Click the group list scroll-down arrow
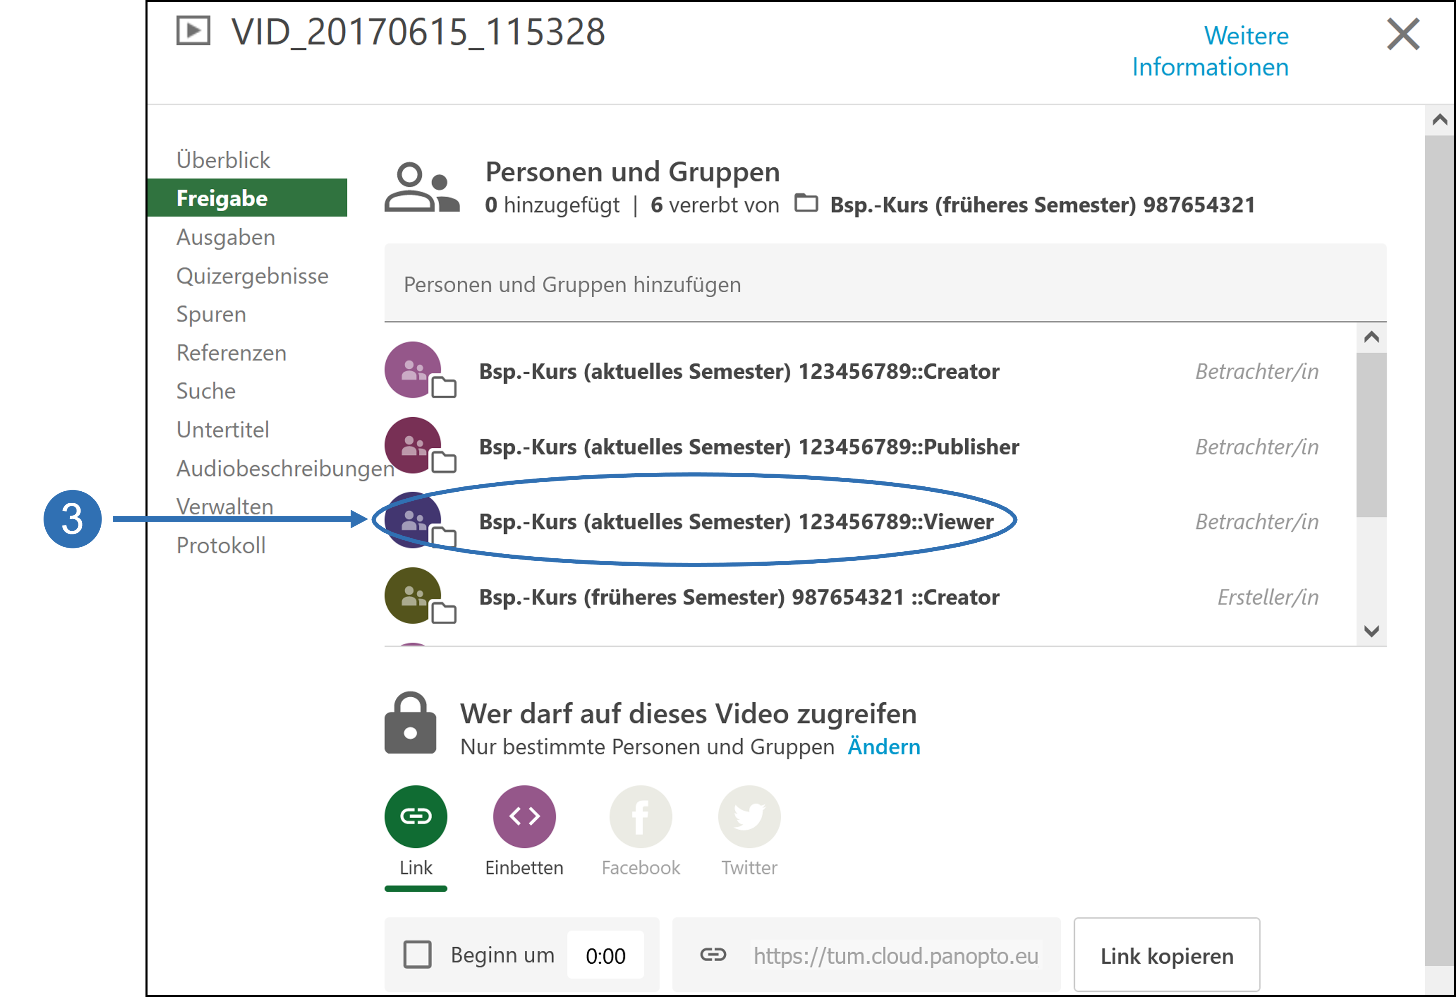Image resolution: width=1456 pixels, height=997 pixels. point(1371,631)
